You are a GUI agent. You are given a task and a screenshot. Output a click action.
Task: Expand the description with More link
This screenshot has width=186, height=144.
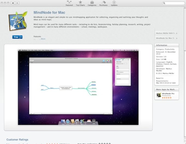[43, 39]
